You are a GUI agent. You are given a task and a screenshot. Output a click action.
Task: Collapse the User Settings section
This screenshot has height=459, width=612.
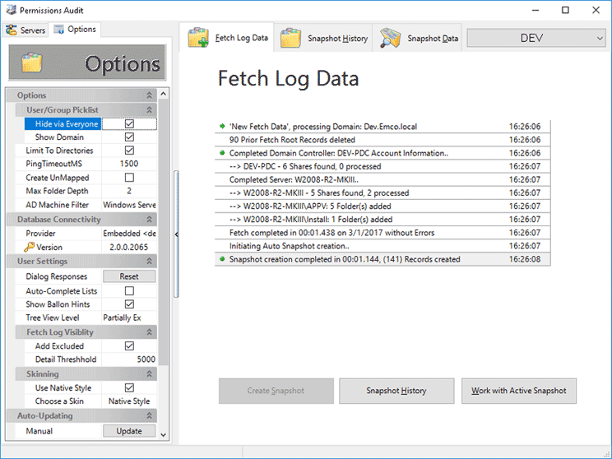tap(149, 262)
